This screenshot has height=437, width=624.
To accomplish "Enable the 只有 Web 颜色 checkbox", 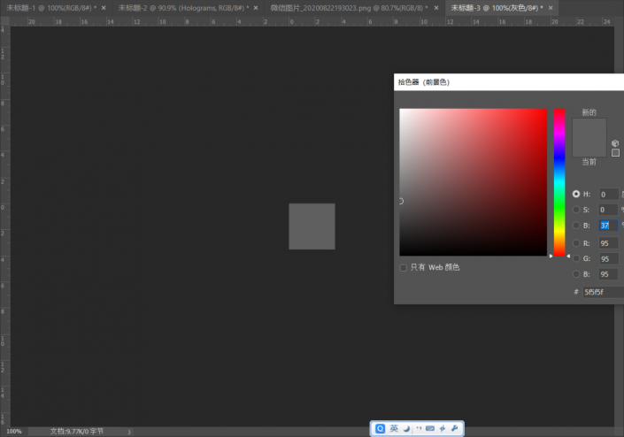I will tap(404, 267).
